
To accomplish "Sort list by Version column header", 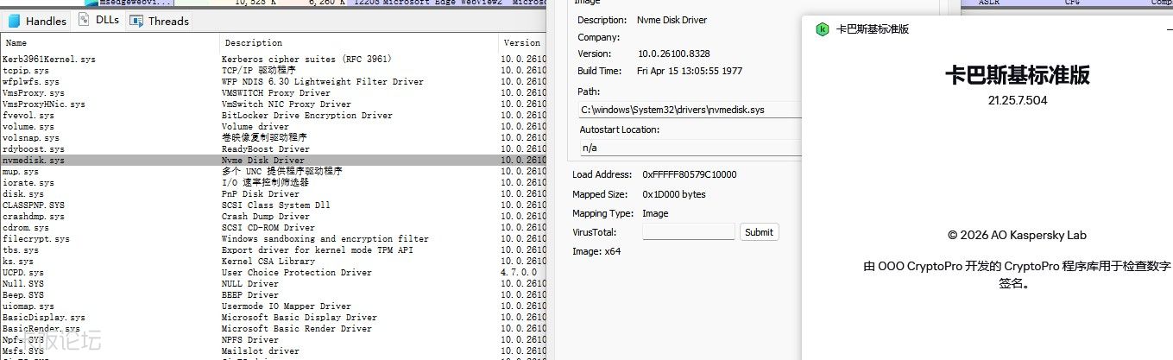I will click(522, 42).
